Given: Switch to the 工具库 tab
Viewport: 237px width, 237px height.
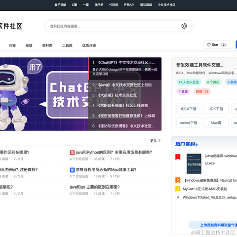Looking at the screenshot, I should click(x=67, y=45).
